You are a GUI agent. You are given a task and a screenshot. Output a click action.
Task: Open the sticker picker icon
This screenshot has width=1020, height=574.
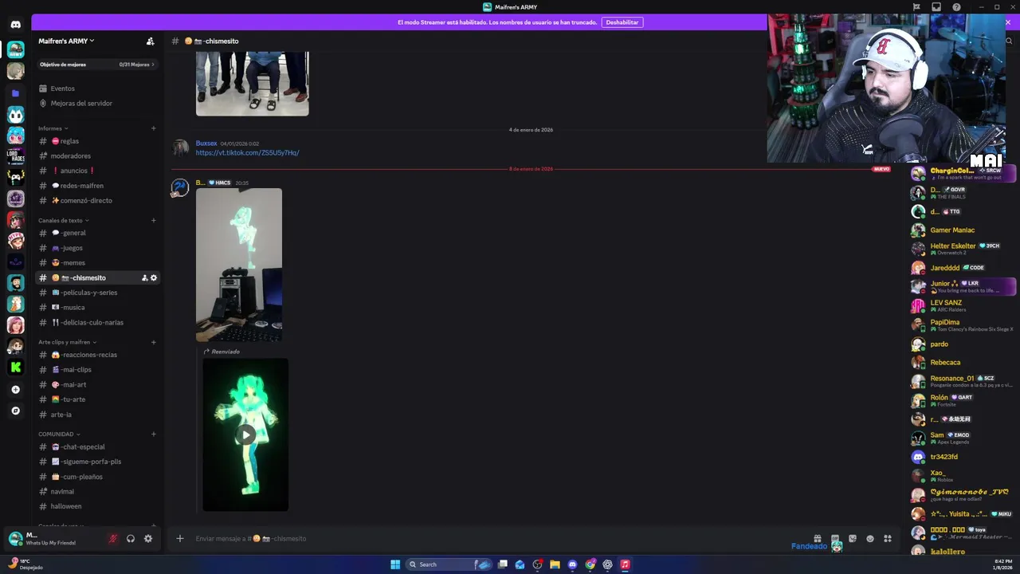tap(853, 538)
